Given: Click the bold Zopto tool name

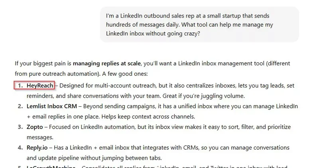Looking at the screenshot, I should coord(35,127).
